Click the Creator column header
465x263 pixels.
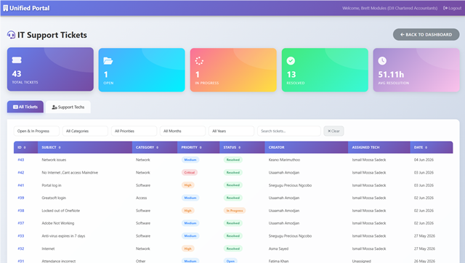pyautogui.click(x=307, y=147)
